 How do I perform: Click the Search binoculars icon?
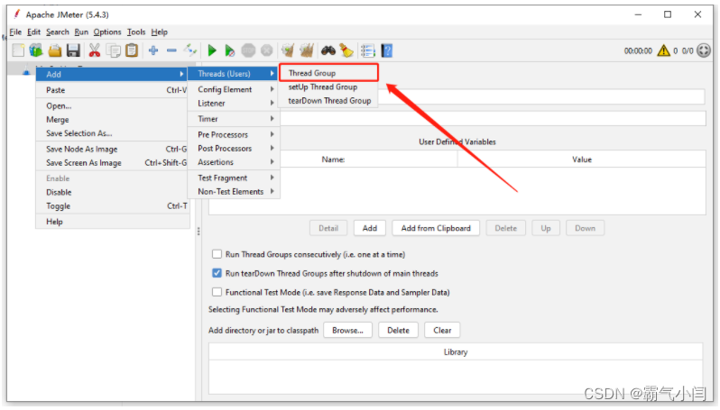328,50
